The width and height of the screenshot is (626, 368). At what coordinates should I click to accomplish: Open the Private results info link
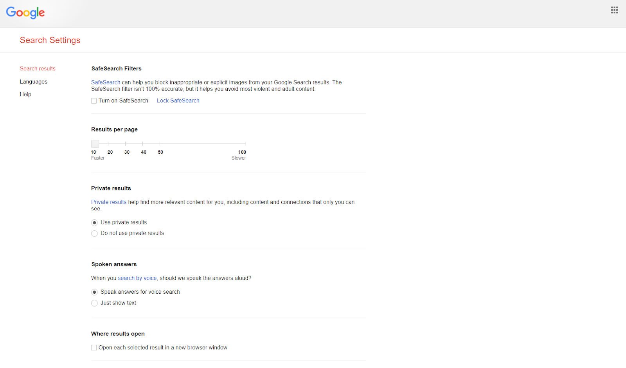point(109,202)
